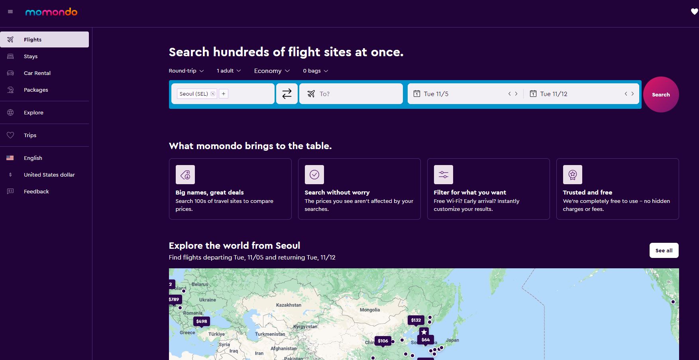Screen dimensions: 699x360
Task: Swap origin and destination fields
Action: coord(287,94)
